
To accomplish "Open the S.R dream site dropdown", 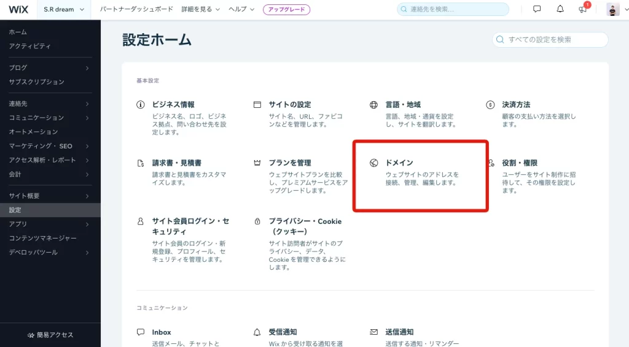I will pos(64,9).
